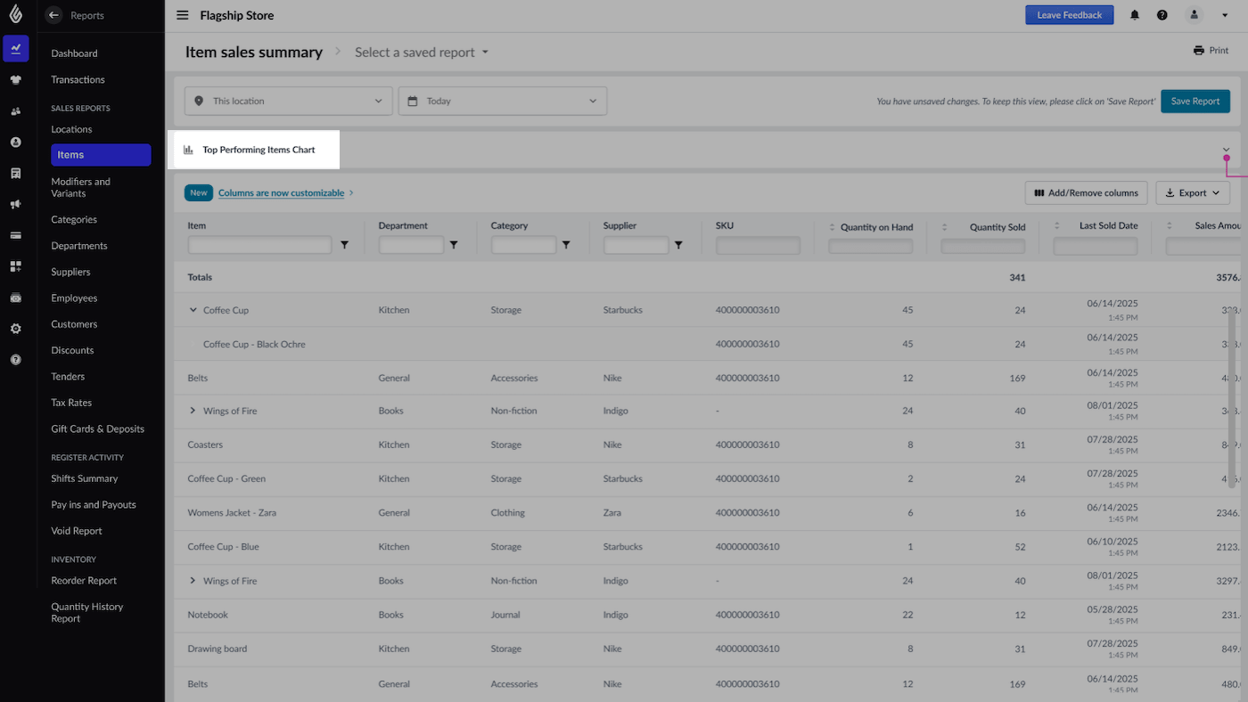Sort by Quantity Sold arrows
The image size is (1248, 702).
tap(945, 227)
